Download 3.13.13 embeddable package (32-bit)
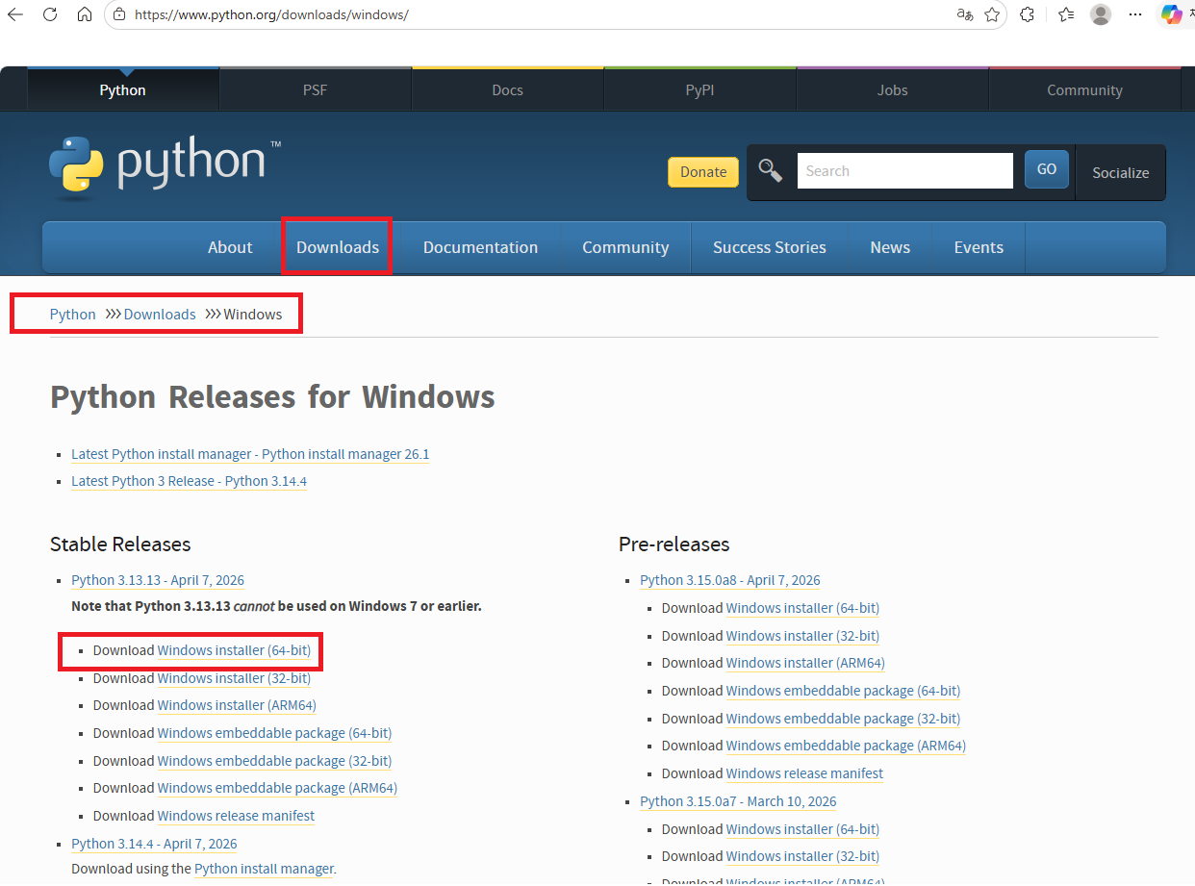 click(274, 761)
